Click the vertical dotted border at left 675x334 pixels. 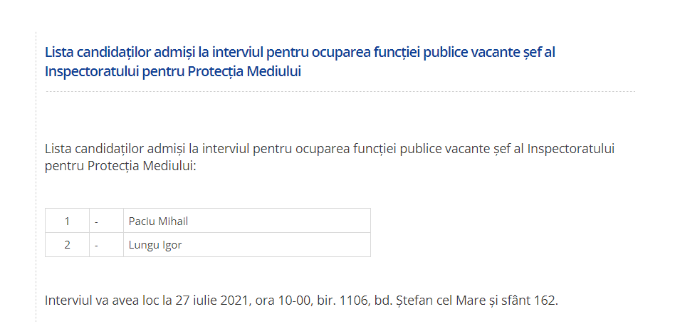(36, 177)
